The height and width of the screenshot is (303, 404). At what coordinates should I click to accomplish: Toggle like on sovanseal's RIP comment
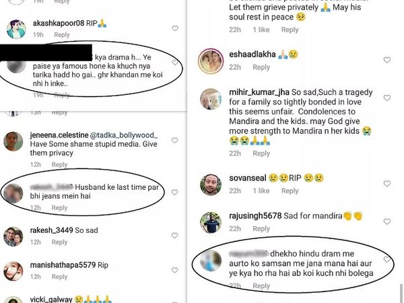[386, 182]
